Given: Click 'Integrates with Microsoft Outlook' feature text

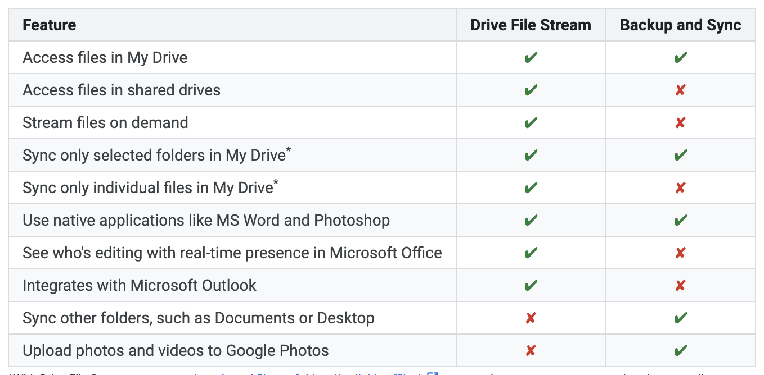Looking at the screenshot, I should click(x=139, y=286).
